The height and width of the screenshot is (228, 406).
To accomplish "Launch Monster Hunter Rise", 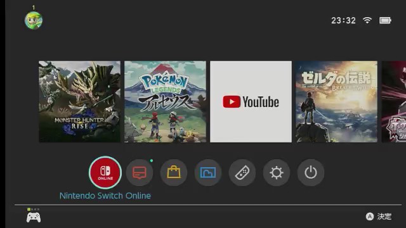I will [x=79, y=101].
